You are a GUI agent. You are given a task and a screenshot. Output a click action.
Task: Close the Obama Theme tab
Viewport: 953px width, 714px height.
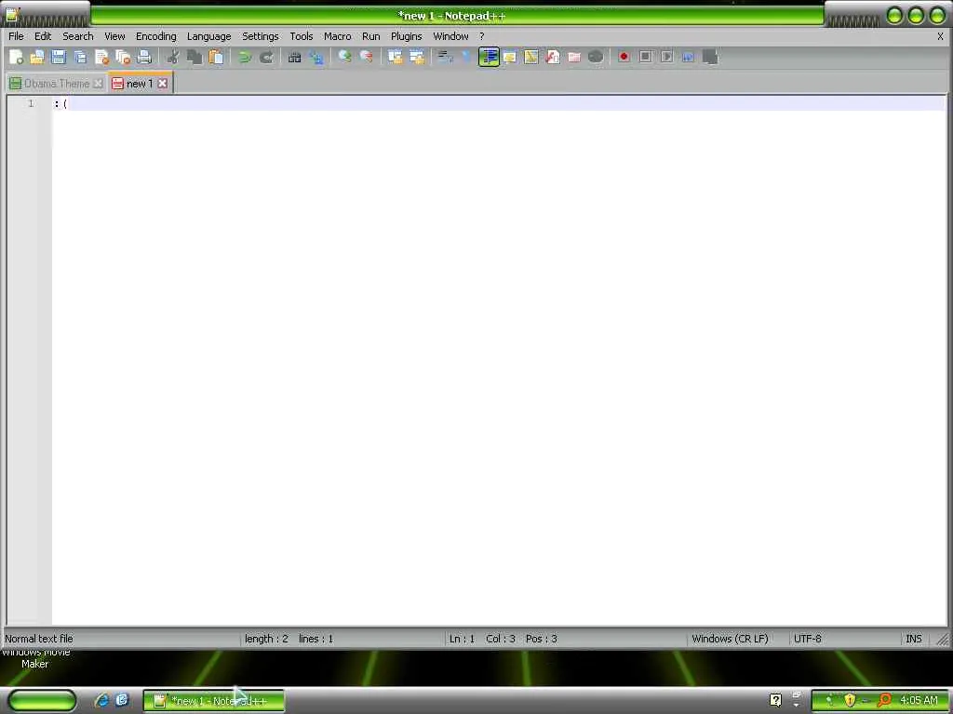98,83
